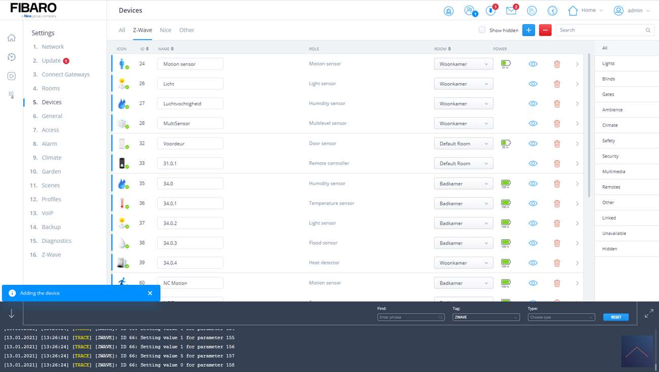Delete the Licht light sensor via trash icon
Screen dimensions: 659x372
(x=557, y=84)
